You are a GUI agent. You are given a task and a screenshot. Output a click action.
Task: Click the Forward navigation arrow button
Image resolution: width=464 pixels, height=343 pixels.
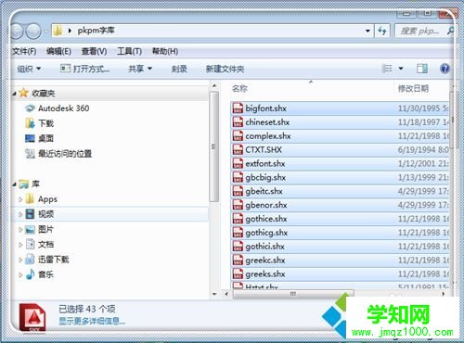click(33, 31)
